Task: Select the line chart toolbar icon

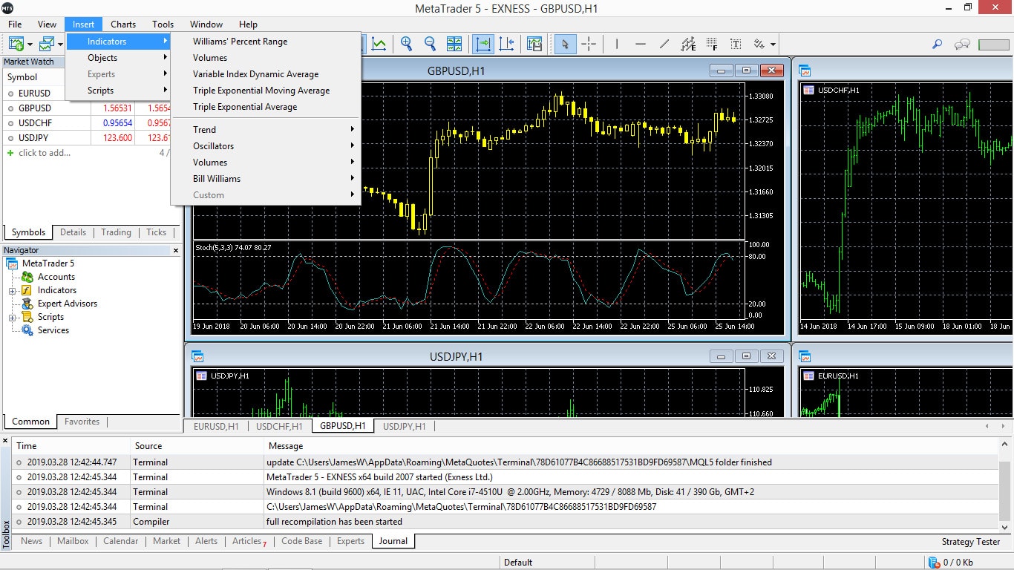Action: [x=379, y=44]
